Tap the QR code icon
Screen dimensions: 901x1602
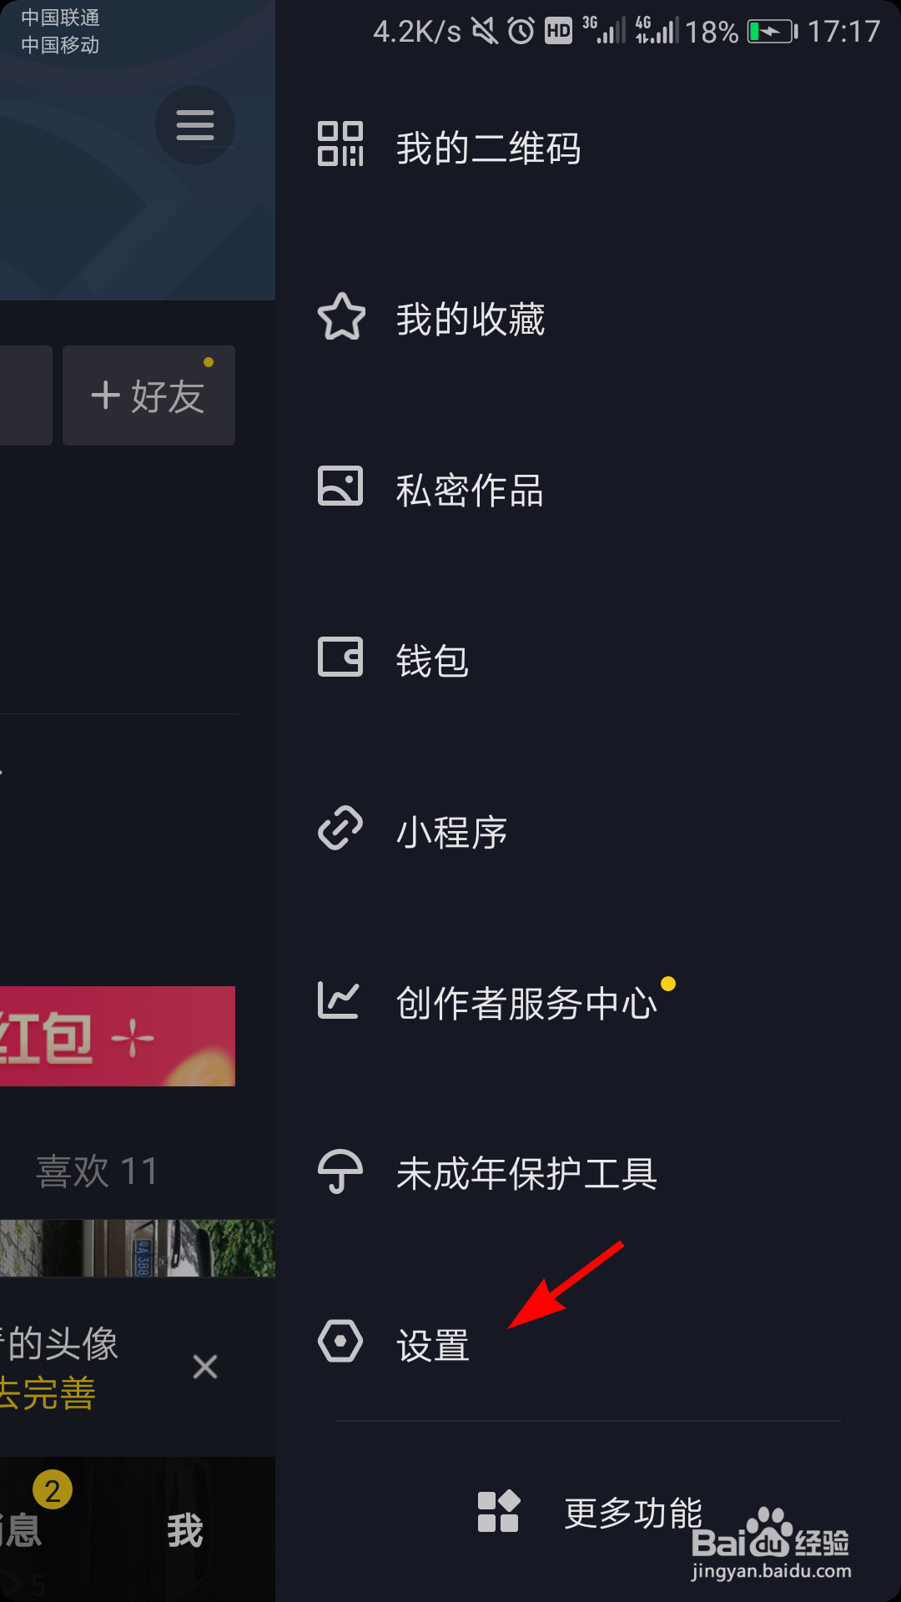tap(340, 144)
